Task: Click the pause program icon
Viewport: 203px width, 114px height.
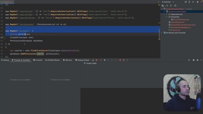Action: [105, 60]
